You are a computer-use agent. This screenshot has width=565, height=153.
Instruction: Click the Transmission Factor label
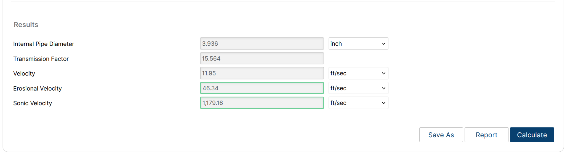tap(41, 59)
